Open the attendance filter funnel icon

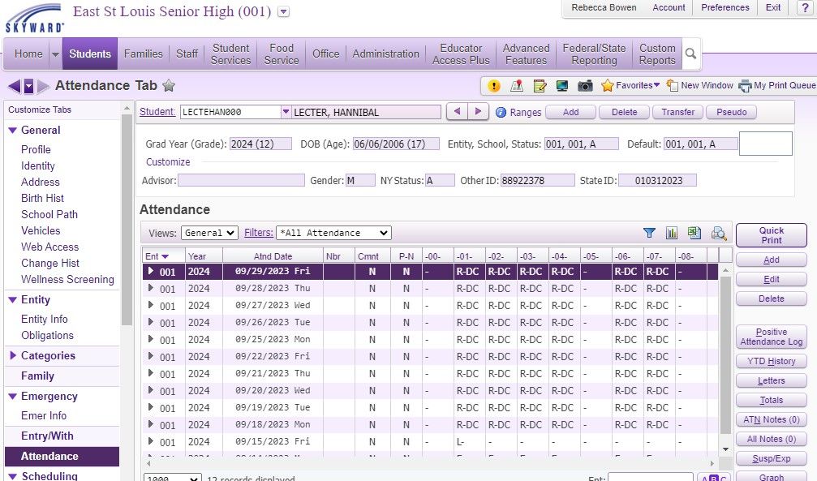(x=649, y=233)
